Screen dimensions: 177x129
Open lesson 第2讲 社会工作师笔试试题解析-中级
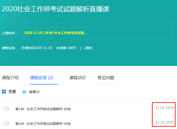(x=43, y=124)
